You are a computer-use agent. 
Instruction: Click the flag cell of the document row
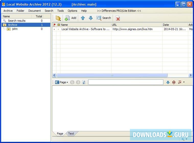click(x=54, y=29)
